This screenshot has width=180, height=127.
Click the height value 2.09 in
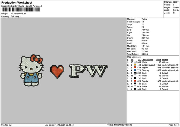click(x=175, y=7)
